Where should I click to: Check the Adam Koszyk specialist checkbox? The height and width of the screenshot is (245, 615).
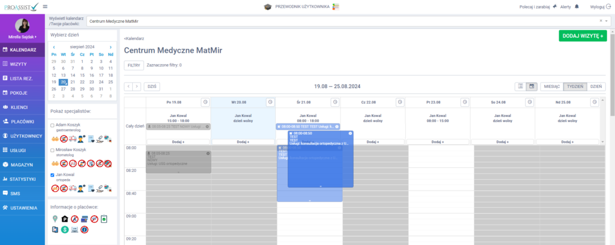(x=53, y=125)
